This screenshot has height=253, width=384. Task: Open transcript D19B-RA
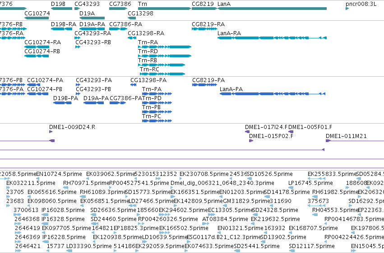(x=64, y=24)
